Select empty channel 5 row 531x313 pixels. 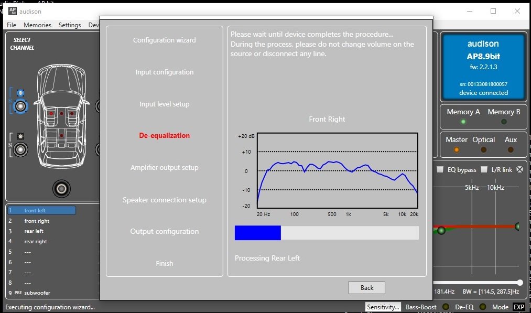click(x=41, y=252)
